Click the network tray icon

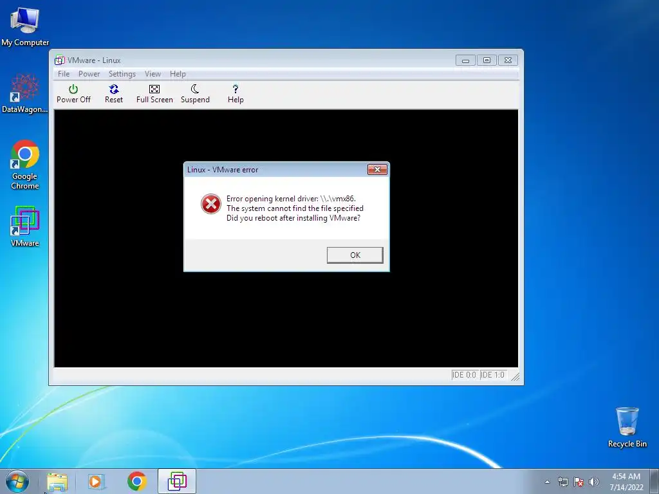click(x=562, y=482)
